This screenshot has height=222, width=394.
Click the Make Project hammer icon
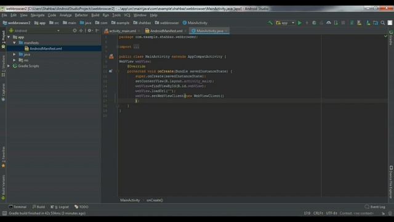point(270,23)
